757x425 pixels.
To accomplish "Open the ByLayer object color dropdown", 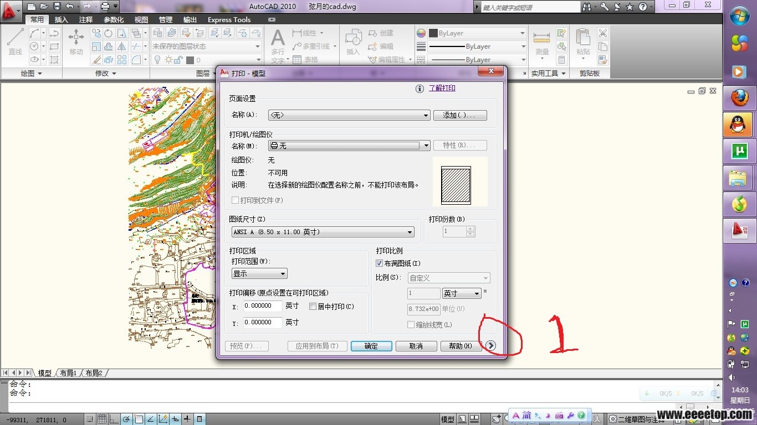I will [x=477, y=33].
